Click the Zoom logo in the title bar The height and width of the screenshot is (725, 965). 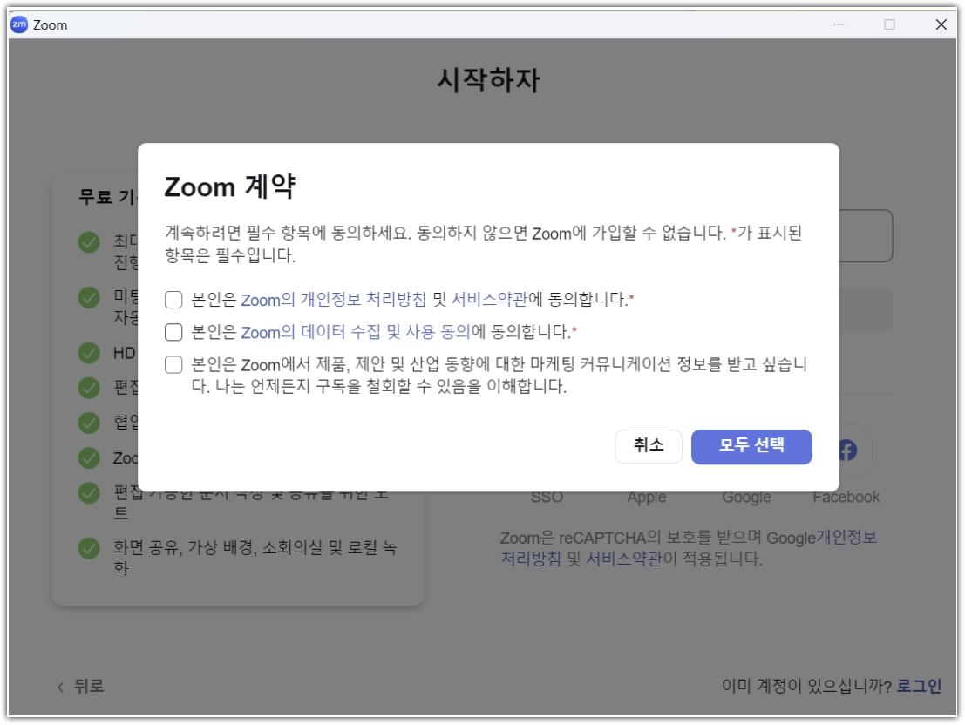[x=21, y=25]
